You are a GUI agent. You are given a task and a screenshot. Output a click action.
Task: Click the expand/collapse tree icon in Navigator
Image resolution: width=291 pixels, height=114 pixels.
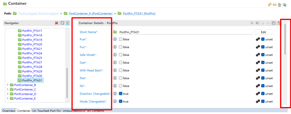pos(62,23)
